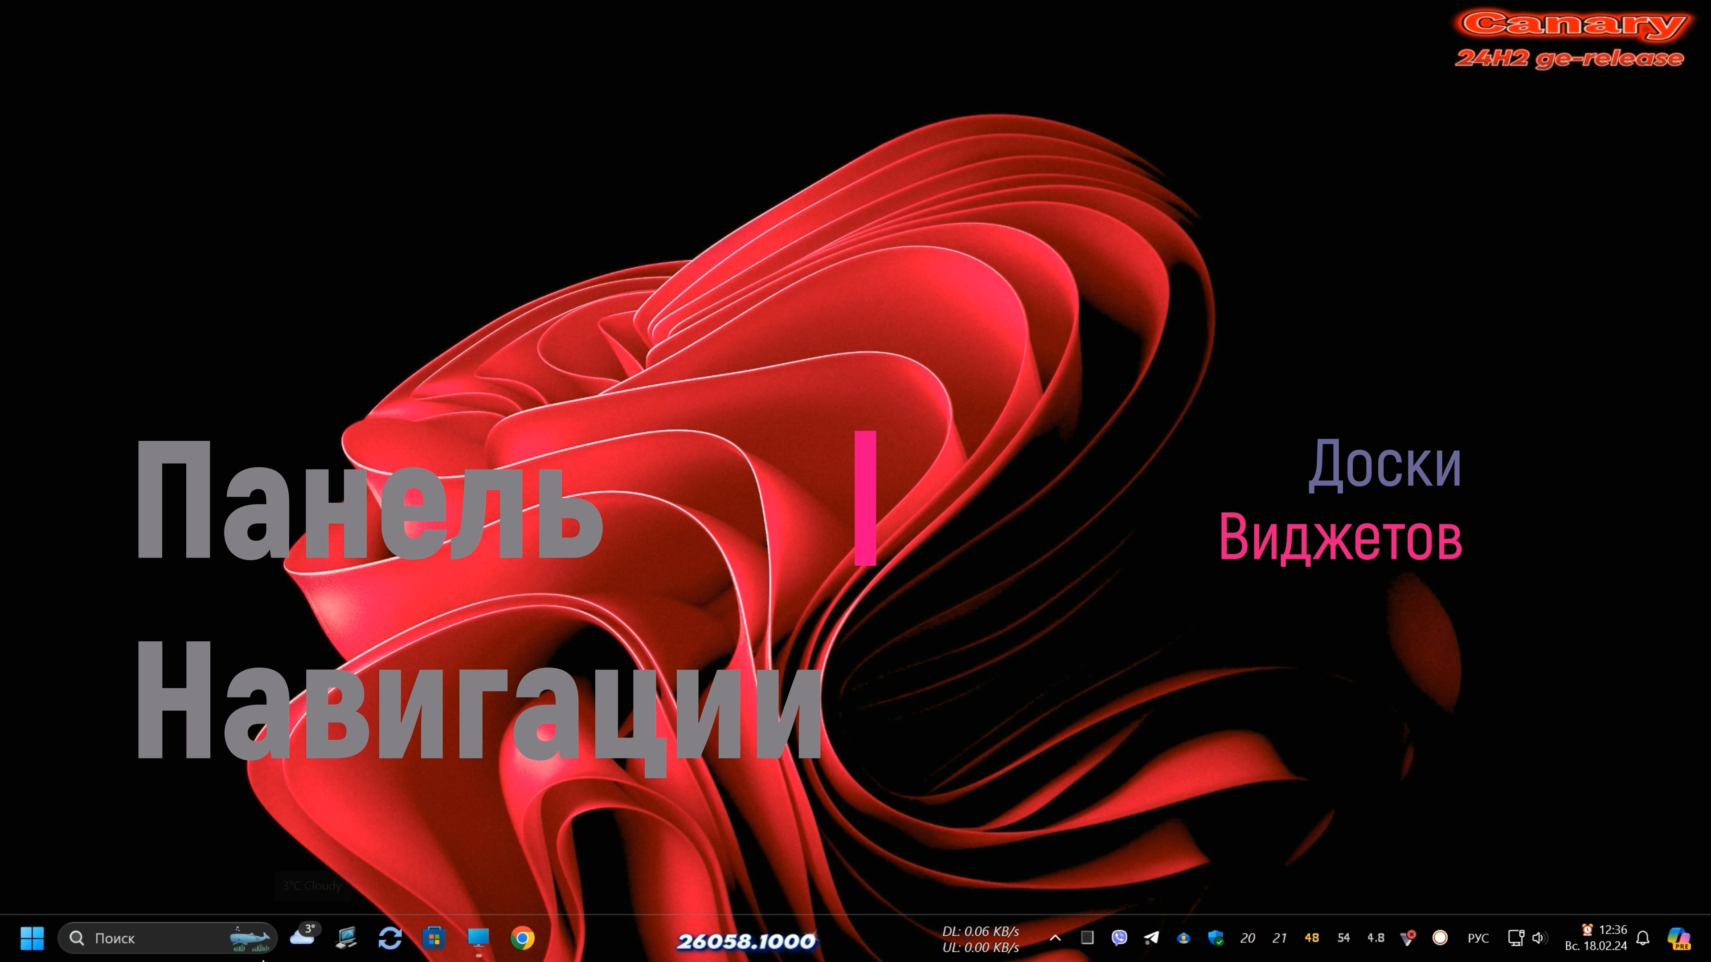The height and width of the screenshot is (962, 1711).
Task: Open clock and calendar showing 12:36
Action: pos(1596,938)
